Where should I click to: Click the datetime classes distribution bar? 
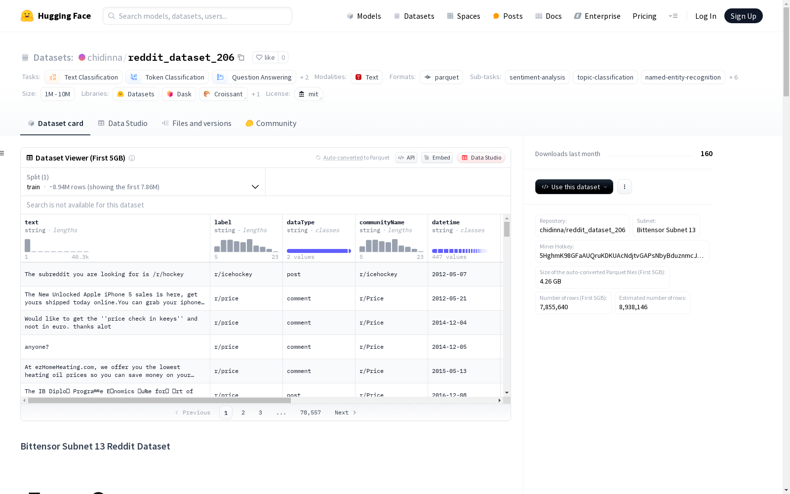(x=460, y=251)
